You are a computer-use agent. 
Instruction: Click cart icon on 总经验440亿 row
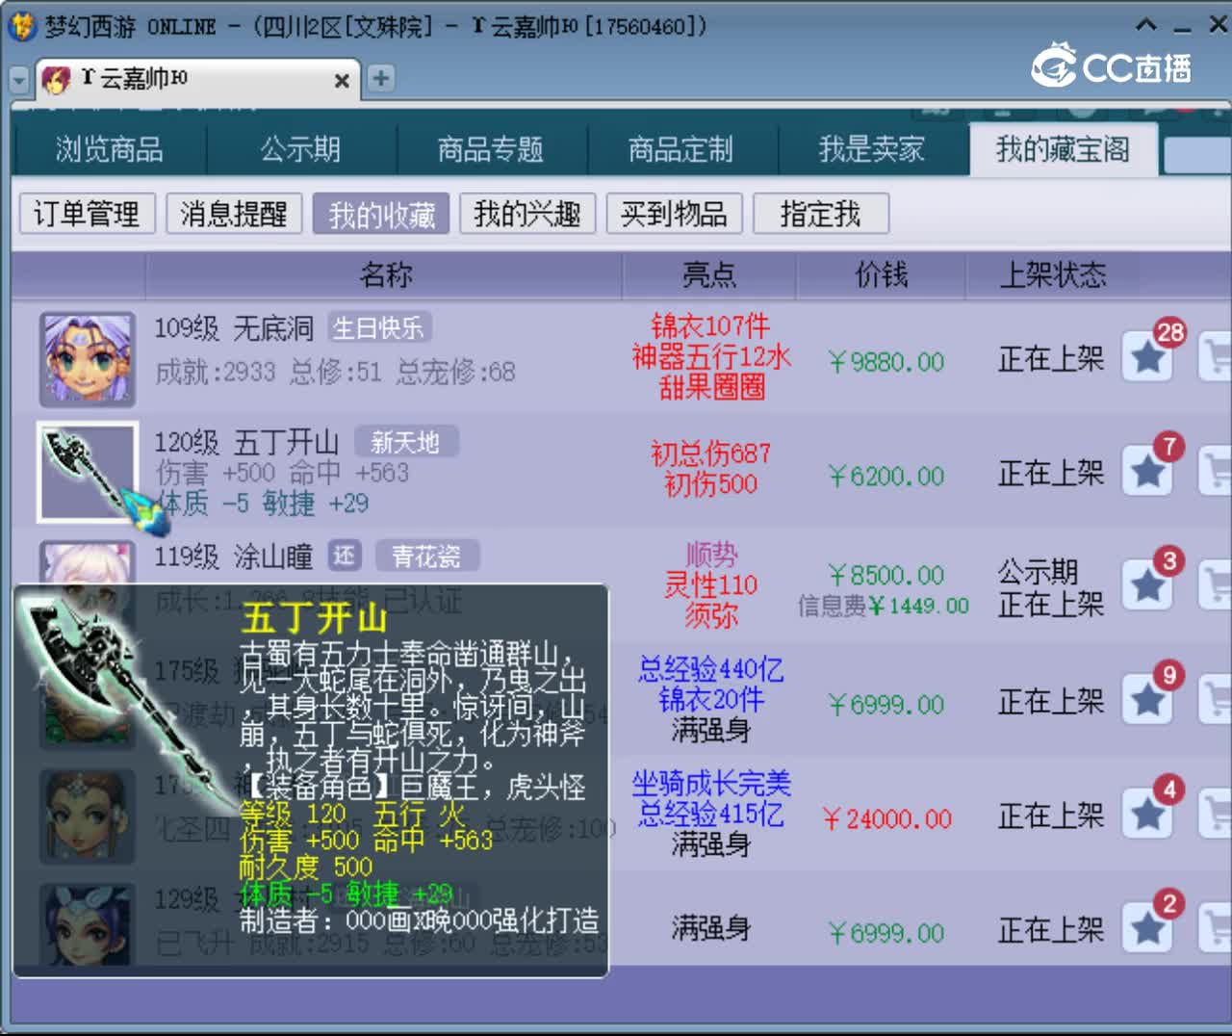(1216, 700)
